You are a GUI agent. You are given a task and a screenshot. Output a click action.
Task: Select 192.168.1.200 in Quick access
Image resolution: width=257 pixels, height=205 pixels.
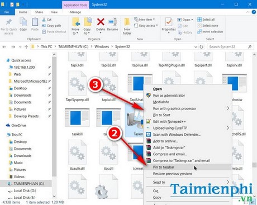[x=24, y=67]
